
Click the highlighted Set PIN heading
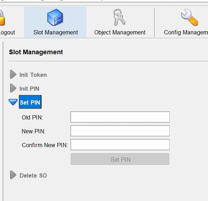(x=30, y=102)
